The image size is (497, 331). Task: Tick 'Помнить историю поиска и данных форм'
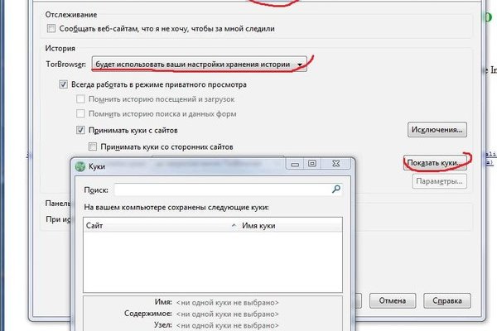(81, 113)
